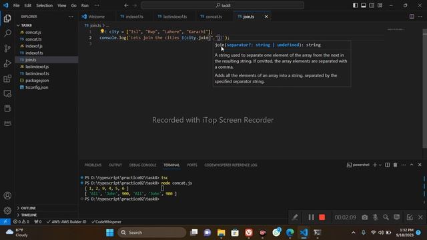Open launch profile dropdown next to plus
Image resolution: width=427 pixels, height=240 pixels.
[380, 165]
